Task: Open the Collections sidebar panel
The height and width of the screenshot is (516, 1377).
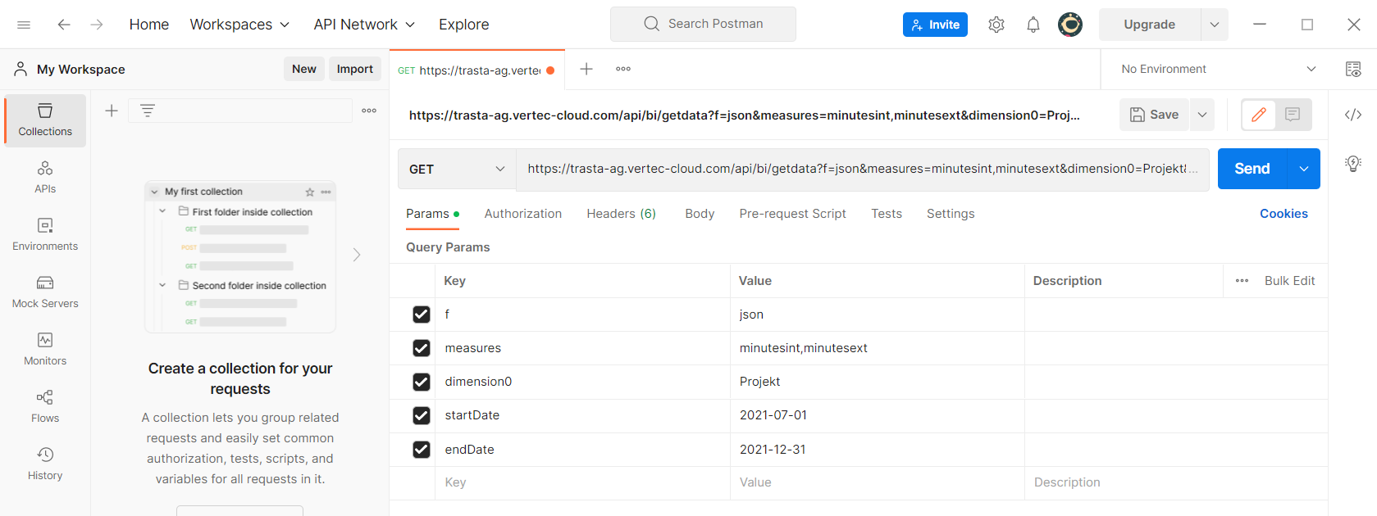Action: (x=45, y=120)
